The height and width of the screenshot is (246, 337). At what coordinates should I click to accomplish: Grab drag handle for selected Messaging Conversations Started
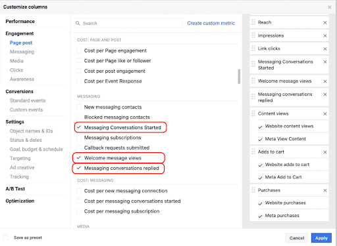point(253,64)
